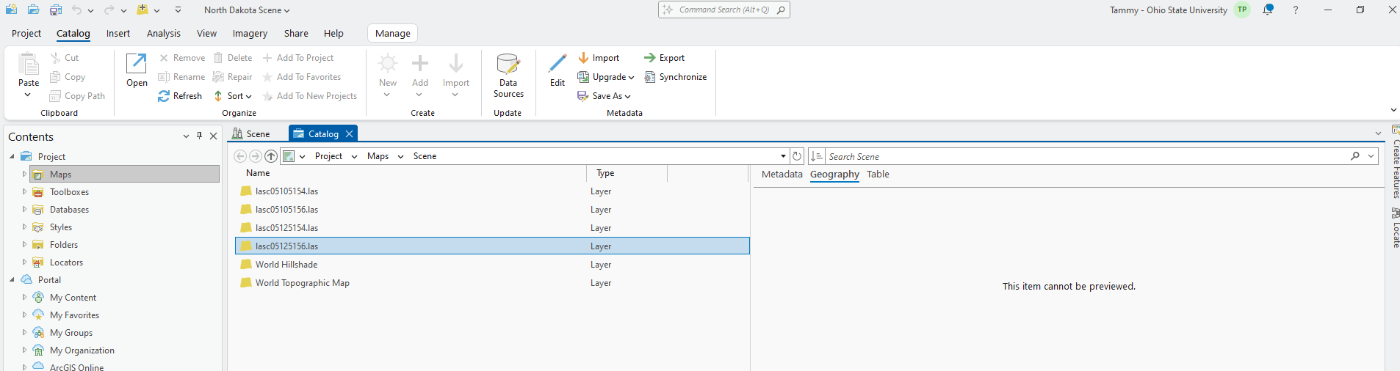
Task: Collapse the Portal tree node
Action: 12,280
